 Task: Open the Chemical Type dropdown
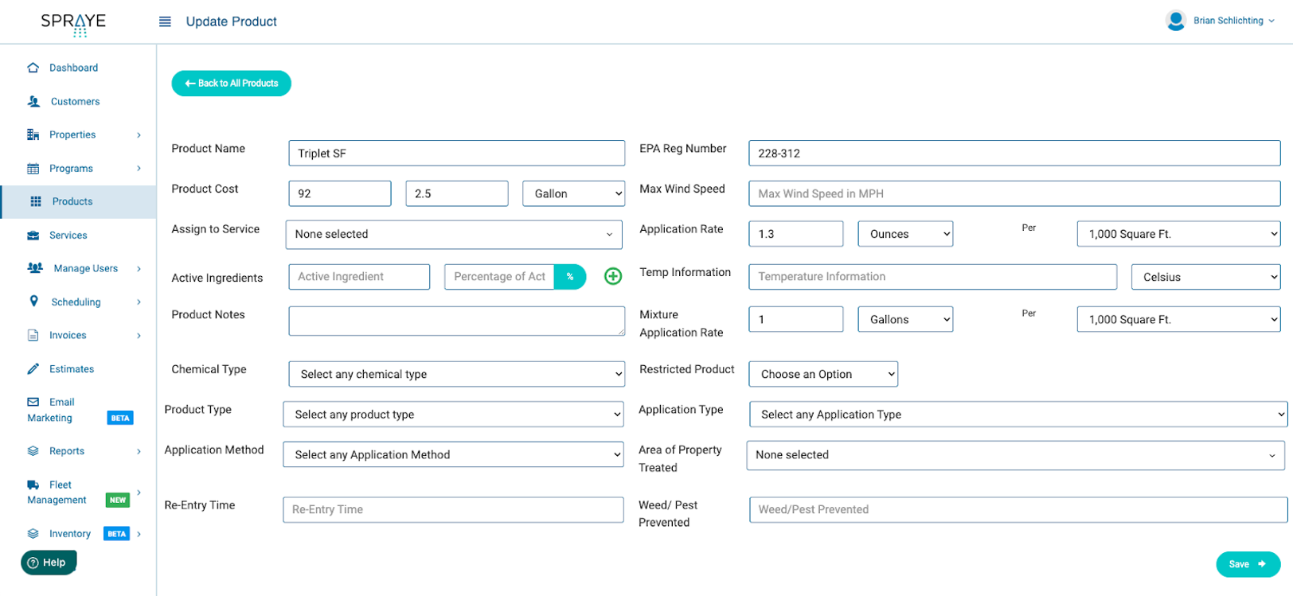pyautogui.click(x=457, y=374)
